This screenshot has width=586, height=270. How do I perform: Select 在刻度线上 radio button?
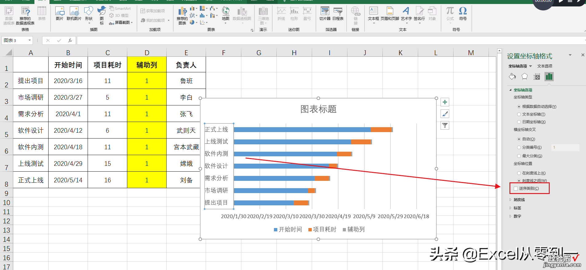click(519, 173)
